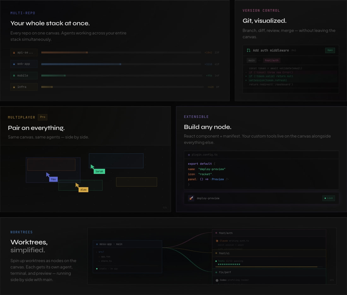The image size is (347, 295).
Task: Click the yellow-outlined node on the canvas
Action: (137, 182)
